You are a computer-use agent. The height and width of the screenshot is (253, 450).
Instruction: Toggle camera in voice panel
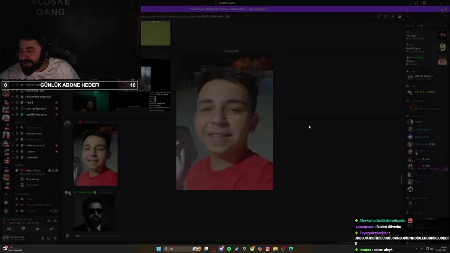click(9, 229)
